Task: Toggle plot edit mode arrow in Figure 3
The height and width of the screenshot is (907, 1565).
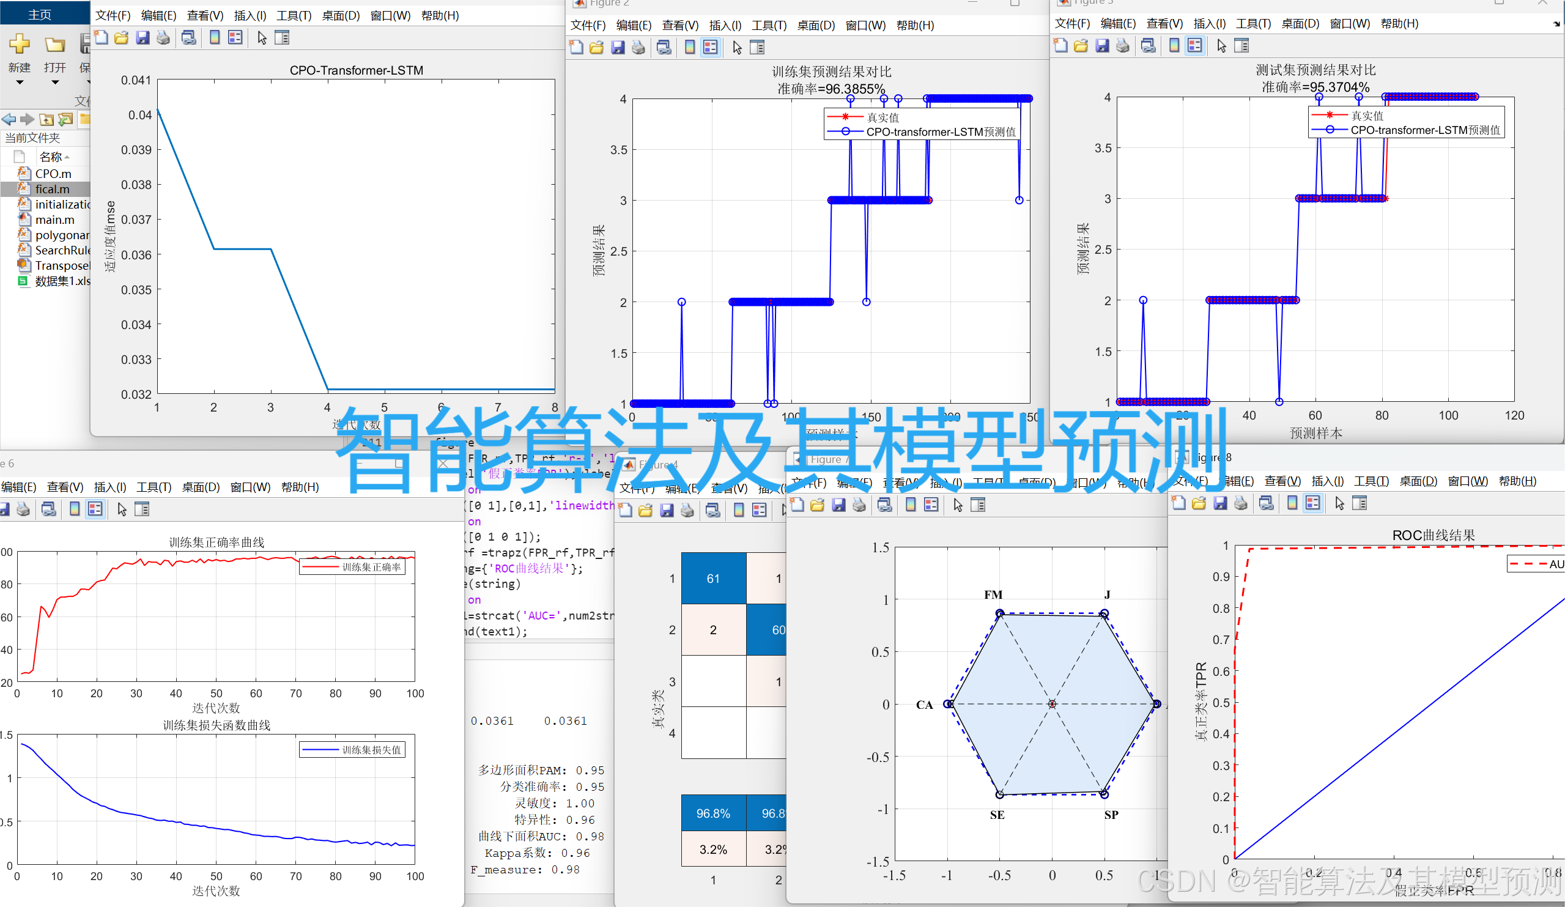Action: [x=1222, y=45]
